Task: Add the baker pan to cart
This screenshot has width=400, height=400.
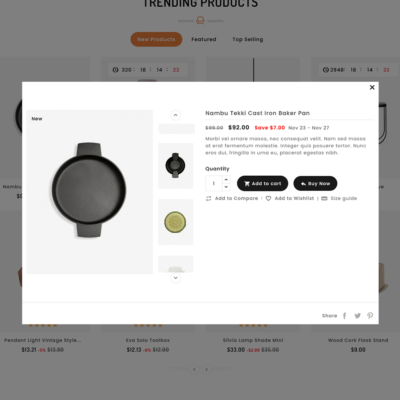Action: pyautogui.click(x=262, y=183)
